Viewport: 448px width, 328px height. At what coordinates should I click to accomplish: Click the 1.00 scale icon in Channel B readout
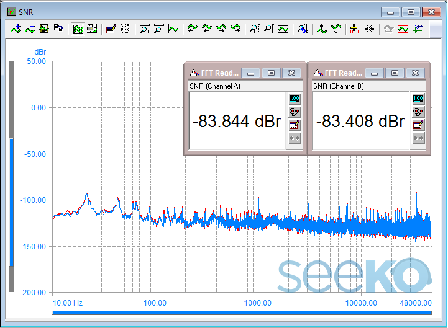click(418, 99)
